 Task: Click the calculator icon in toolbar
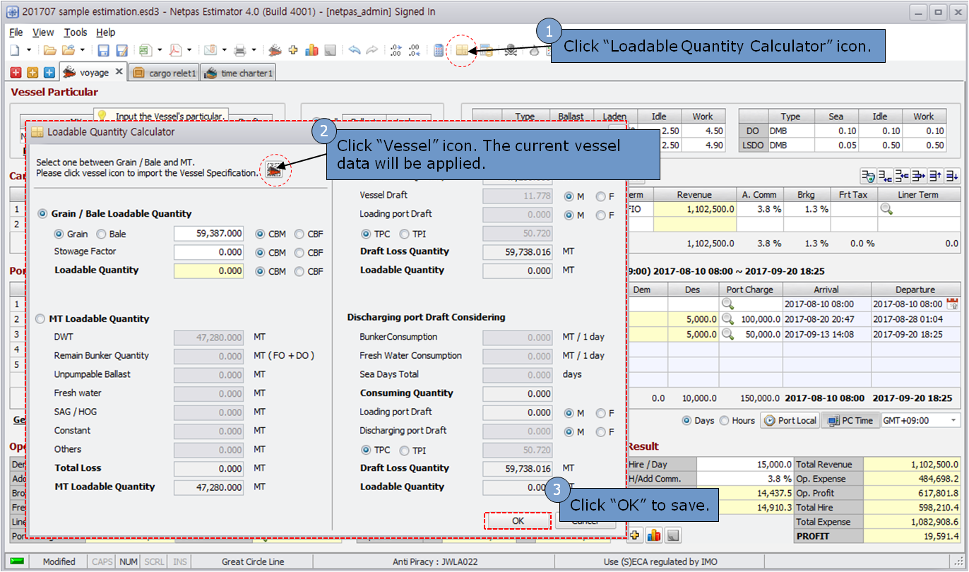[439, 51]
